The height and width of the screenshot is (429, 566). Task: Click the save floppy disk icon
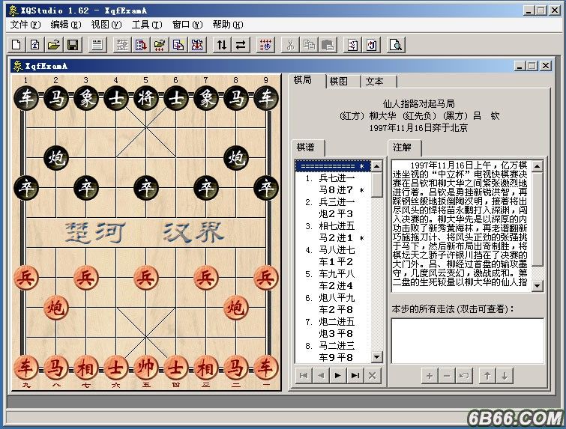[73, 45]
